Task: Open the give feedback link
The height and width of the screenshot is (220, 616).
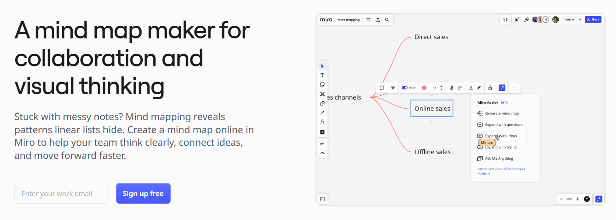Action: pos(522,168)
